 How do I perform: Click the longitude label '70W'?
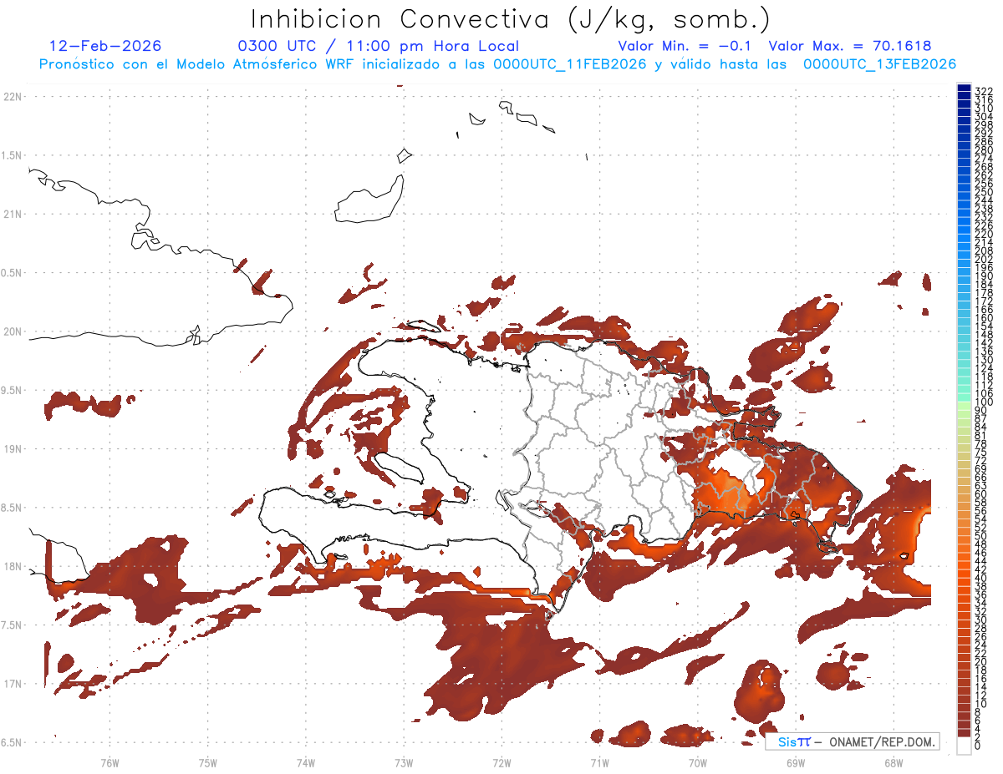(x=698, y=763)
